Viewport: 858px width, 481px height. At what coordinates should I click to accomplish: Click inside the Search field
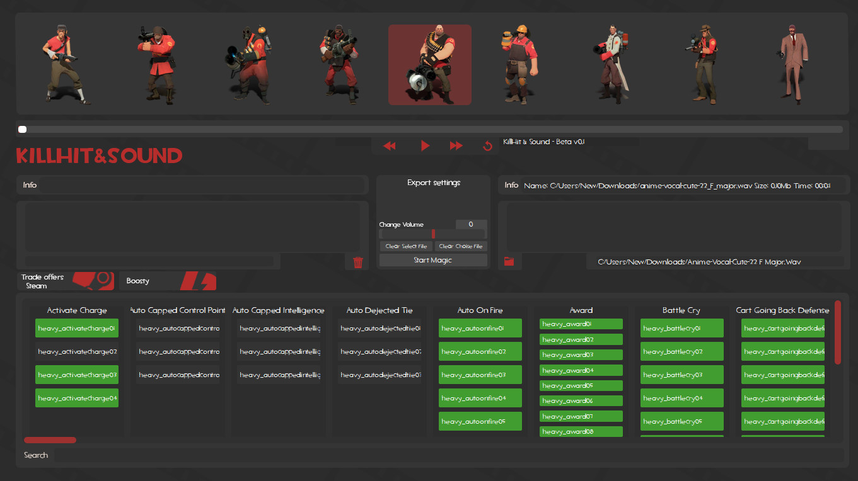click(189, 455)
